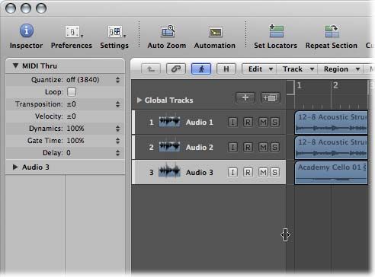Select the Audio 2 track name
Screen dimensions: 375x277
[x=200, y=147]
